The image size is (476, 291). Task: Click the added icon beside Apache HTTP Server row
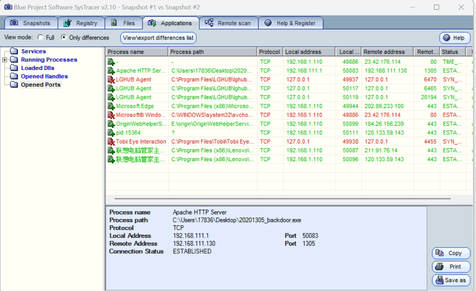(x=111, y=71)
